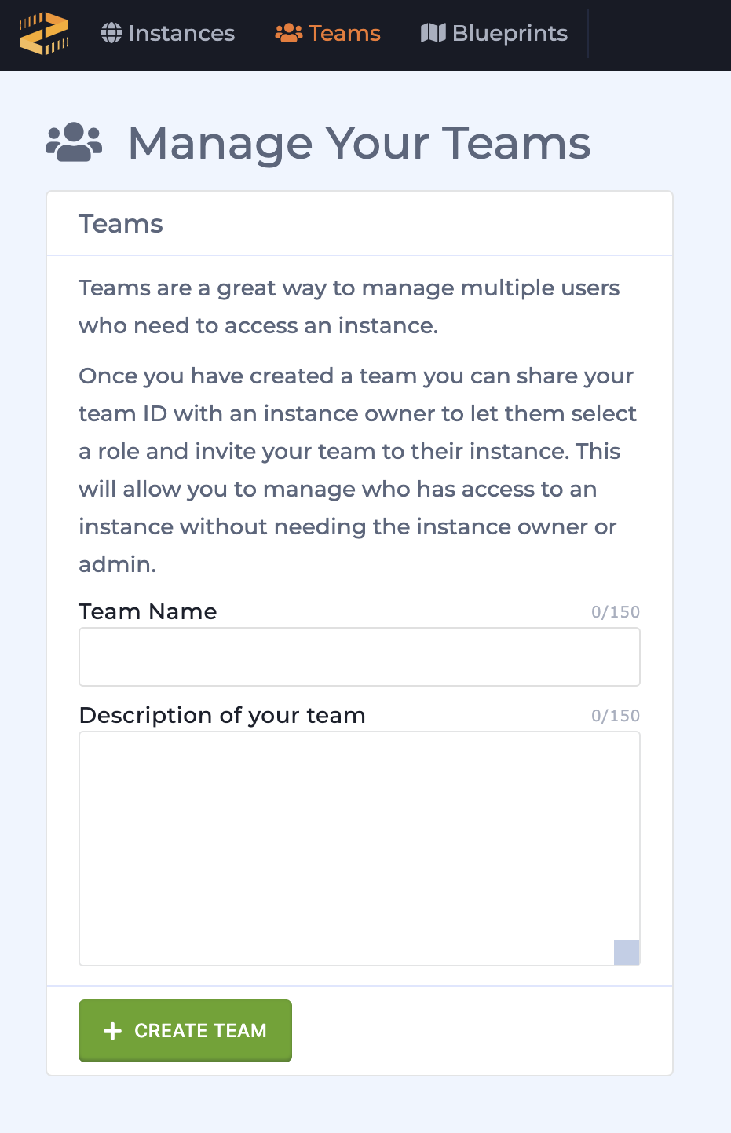Click the paragraph about sharing team ID
The height and width of the screenshot is (1133, 731).
pyautogui.click(x=358, y=470)
